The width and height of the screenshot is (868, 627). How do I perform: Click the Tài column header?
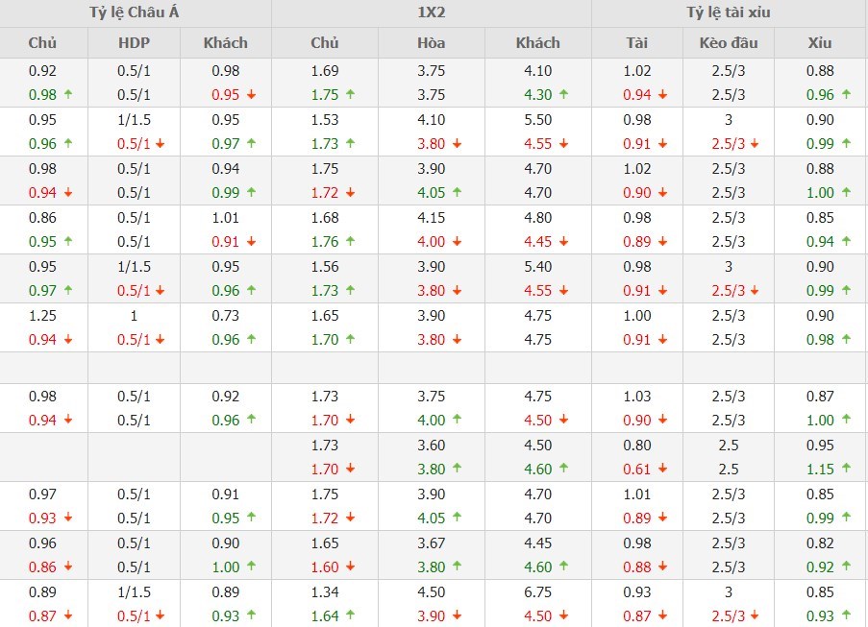tap(636, 42)
